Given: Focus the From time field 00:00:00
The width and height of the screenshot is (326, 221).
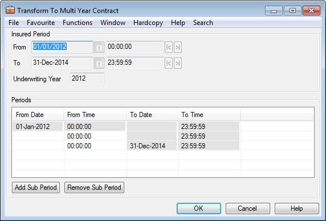Looking at the screenshot, I should click(135, 47).
